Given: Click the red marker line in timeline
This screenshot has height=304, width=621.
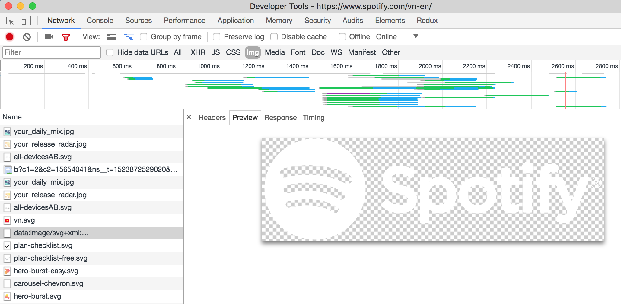Looking at the screenshot, I should tap(565, 90).
